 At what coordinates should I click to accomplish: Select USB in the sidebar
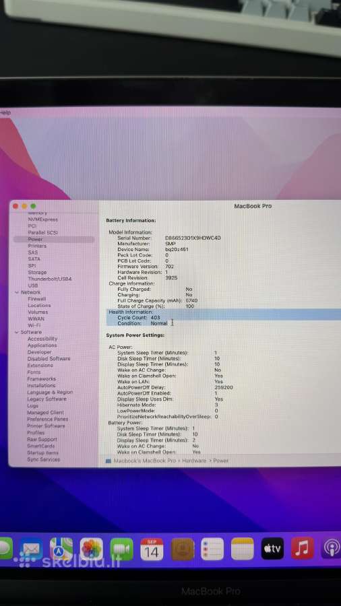[x=33, y=285]
